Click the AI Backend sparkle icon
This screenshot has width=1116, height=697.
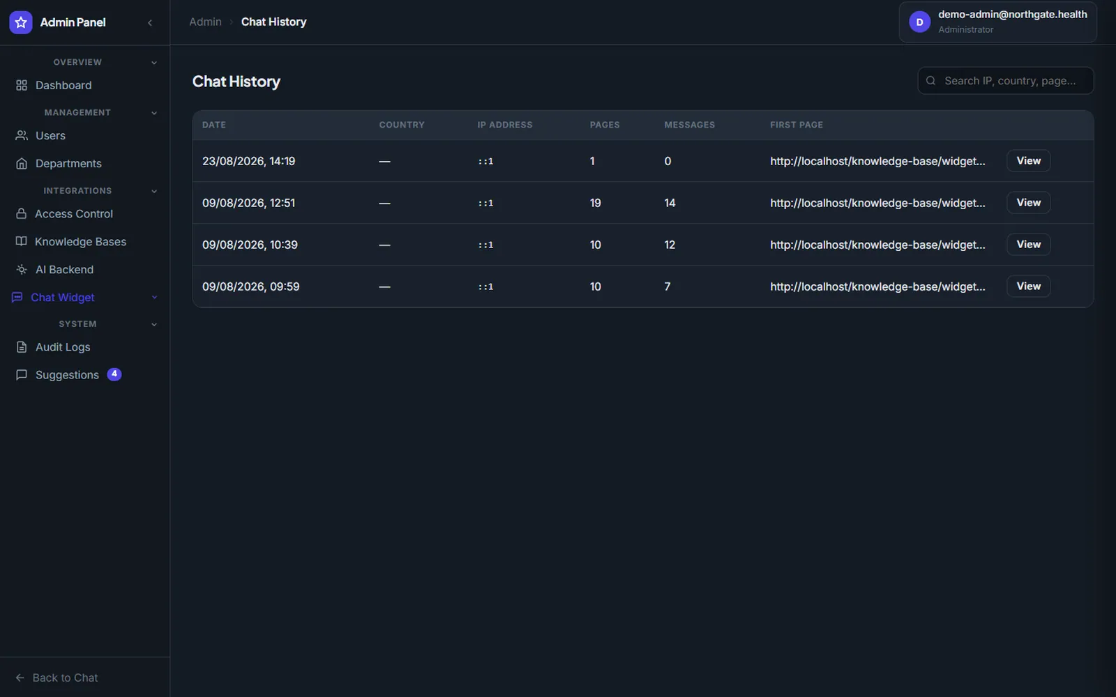22,269
